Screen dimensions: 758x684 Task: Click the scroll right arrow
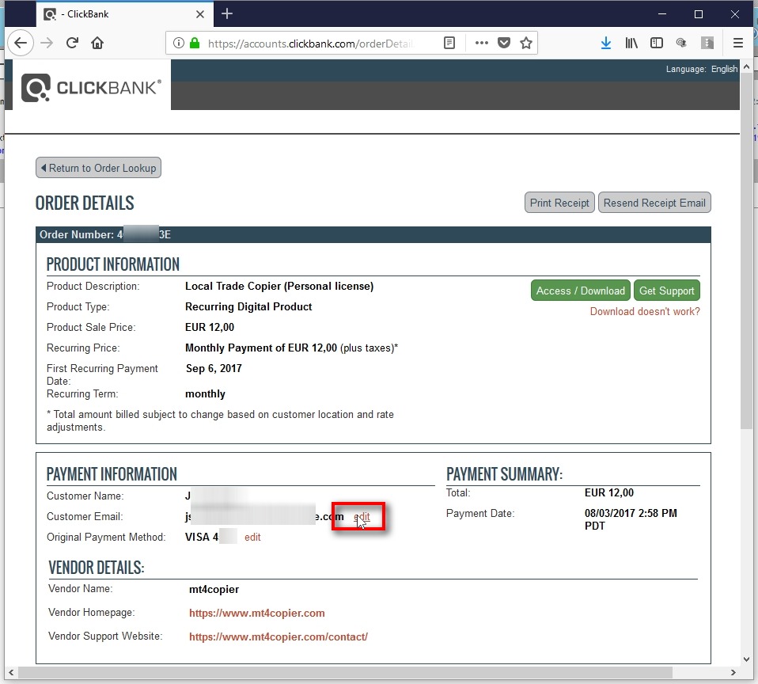tap(733, 672)
